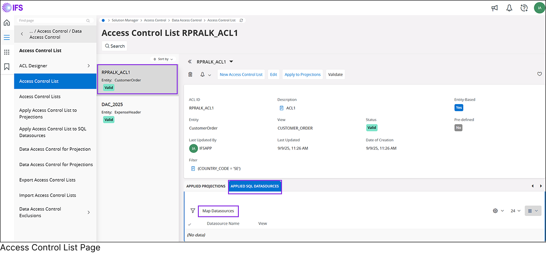Select the DAC_2025 list entry
The width and height of the screenshot is (546, 253).
tap(137, 112)
